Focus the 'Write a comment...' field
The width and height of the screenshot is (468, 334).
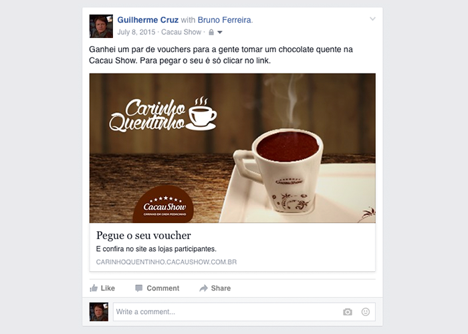[244, 312]
